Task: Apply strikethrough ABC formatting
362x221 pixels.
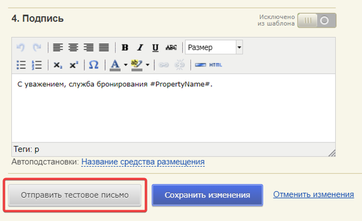Action: click(171, 48)
